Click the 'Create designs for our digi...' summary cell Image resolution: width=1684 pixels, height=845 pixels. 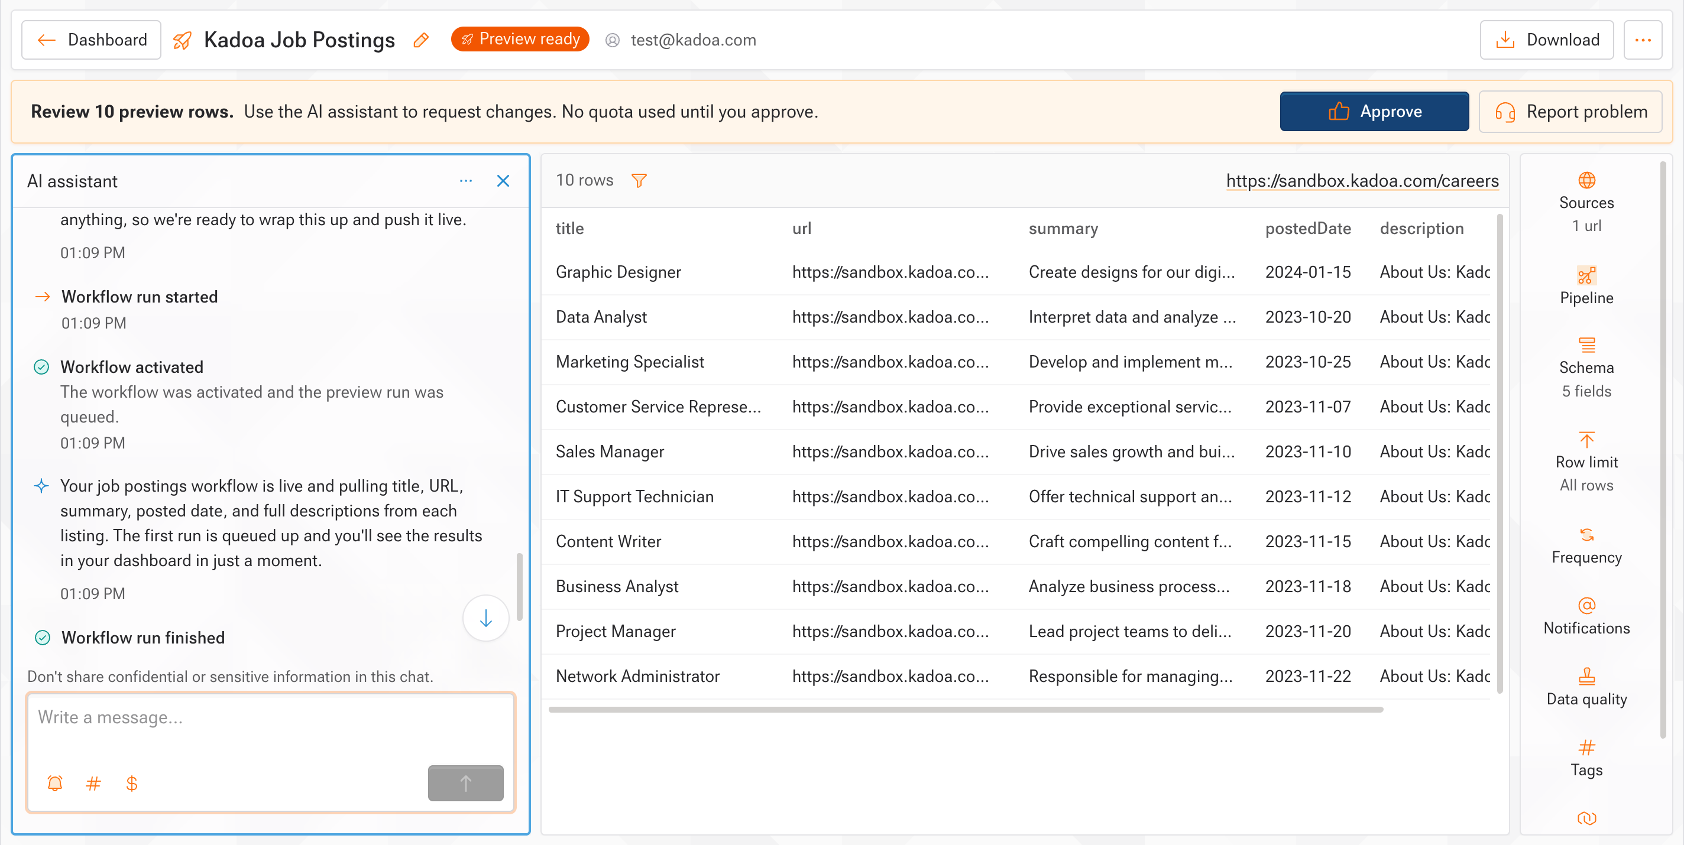1132,272
